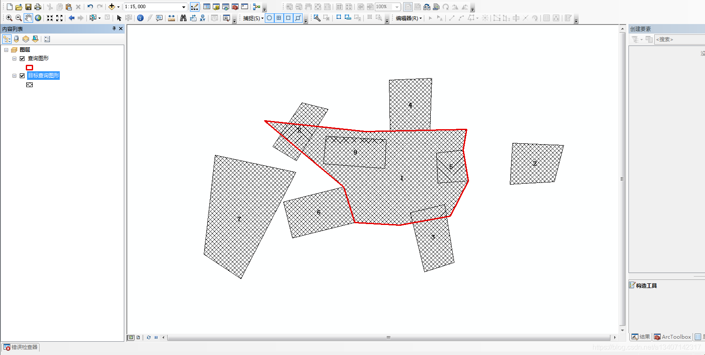Viewport: 705px width, 355px height.
Task: Click the red 查询图形 symbol swatch
Action: click(29, 67)
